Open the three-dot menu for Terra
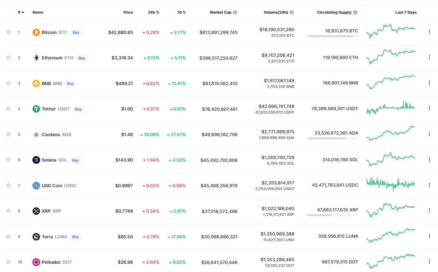438x272 pixels. pos(429,236)
